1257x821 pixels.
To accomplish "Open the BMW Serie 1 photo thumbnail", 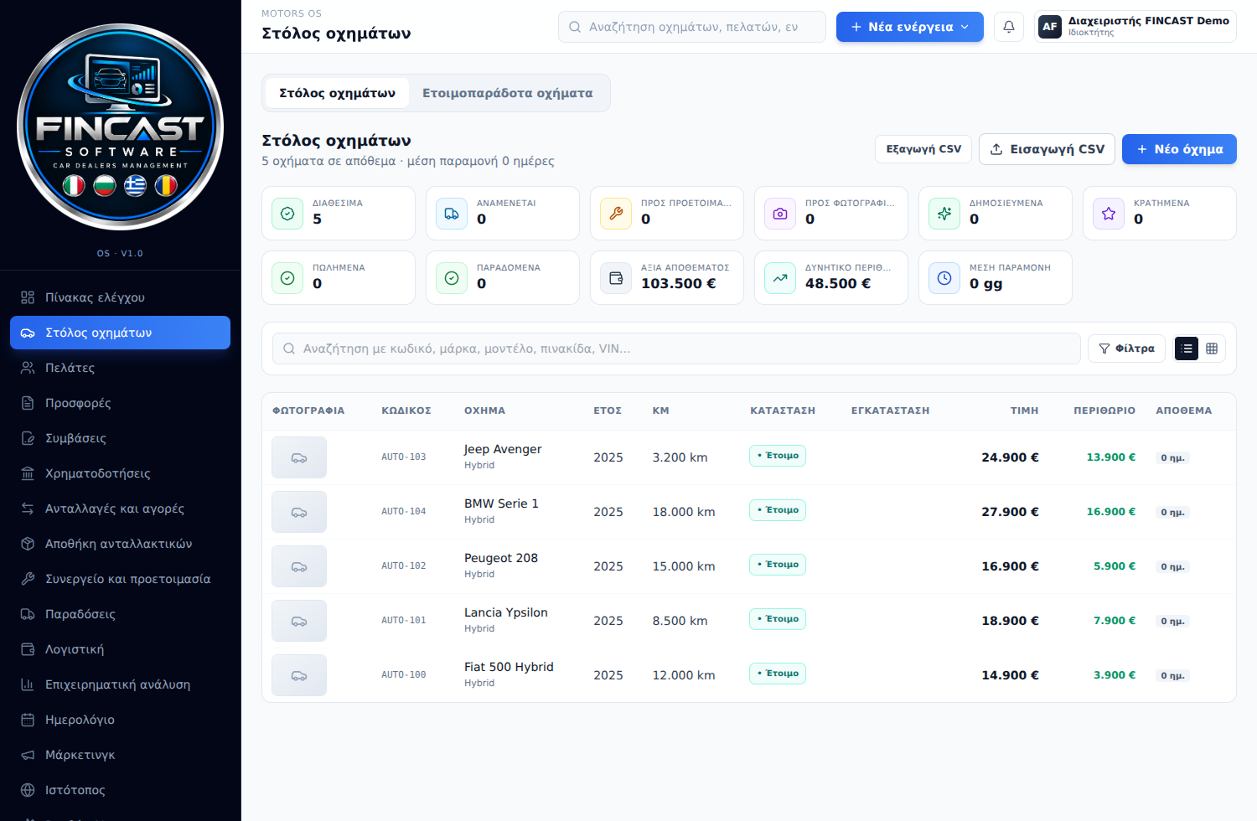I will click(299, 512).
